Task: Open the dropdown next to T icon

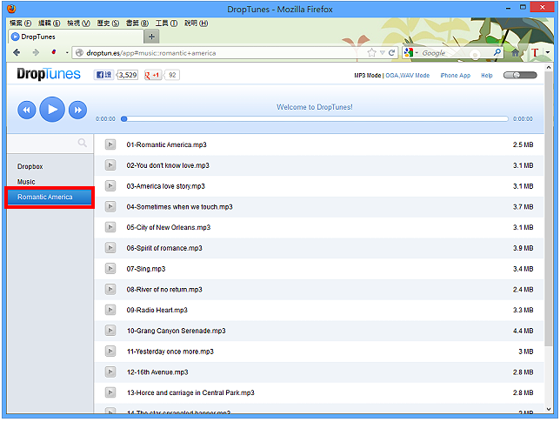Action: [x=548, y=53]
